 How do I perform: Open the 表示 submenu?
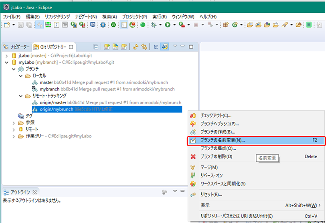256,205
